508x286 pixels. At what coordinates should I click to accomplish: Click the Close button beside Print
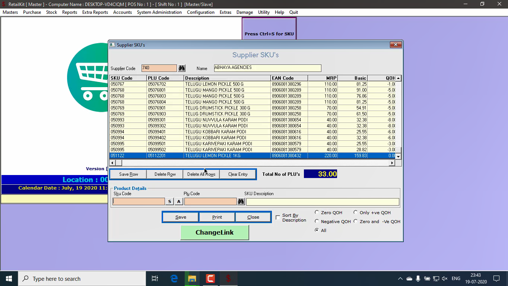253,217
